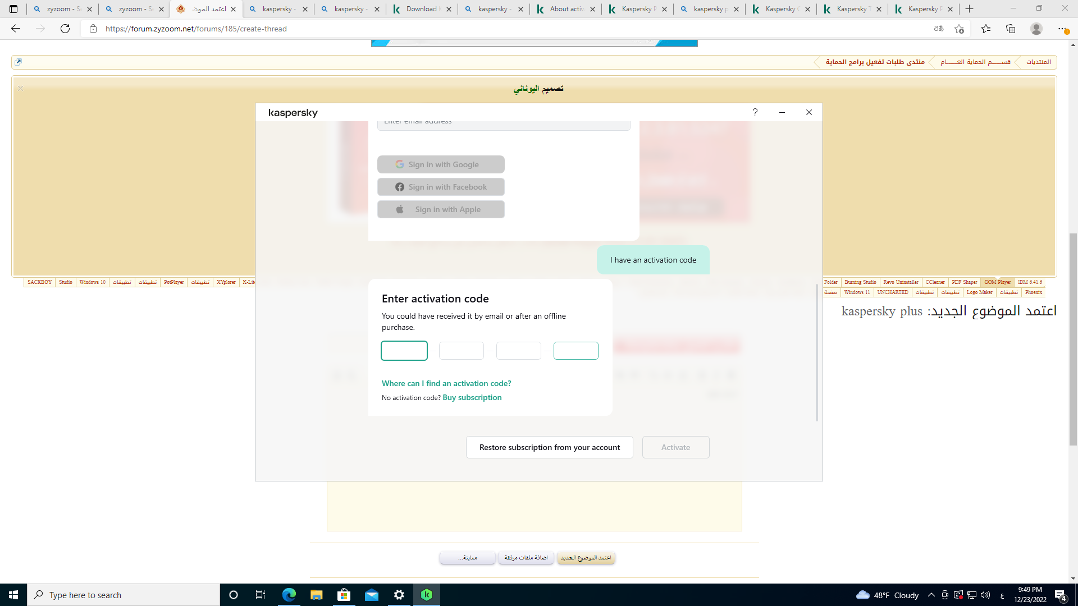This screenshot has height=606, width=1078.
Task: Open Kaspersky help question mark icon
Action: tap(755, 112)
